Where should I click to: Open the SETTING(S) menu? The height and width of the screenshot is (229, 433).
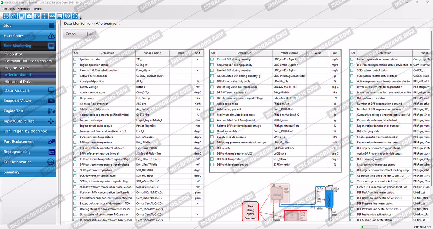pos(24,9)
